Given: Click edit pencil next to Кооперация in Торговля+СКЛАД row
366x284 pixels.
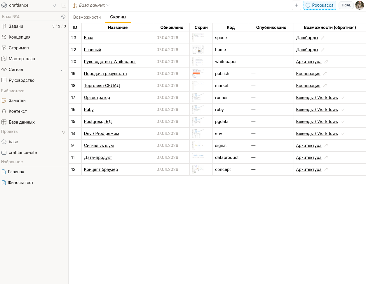Looking at the screenshot, I should tap(325, 86).
